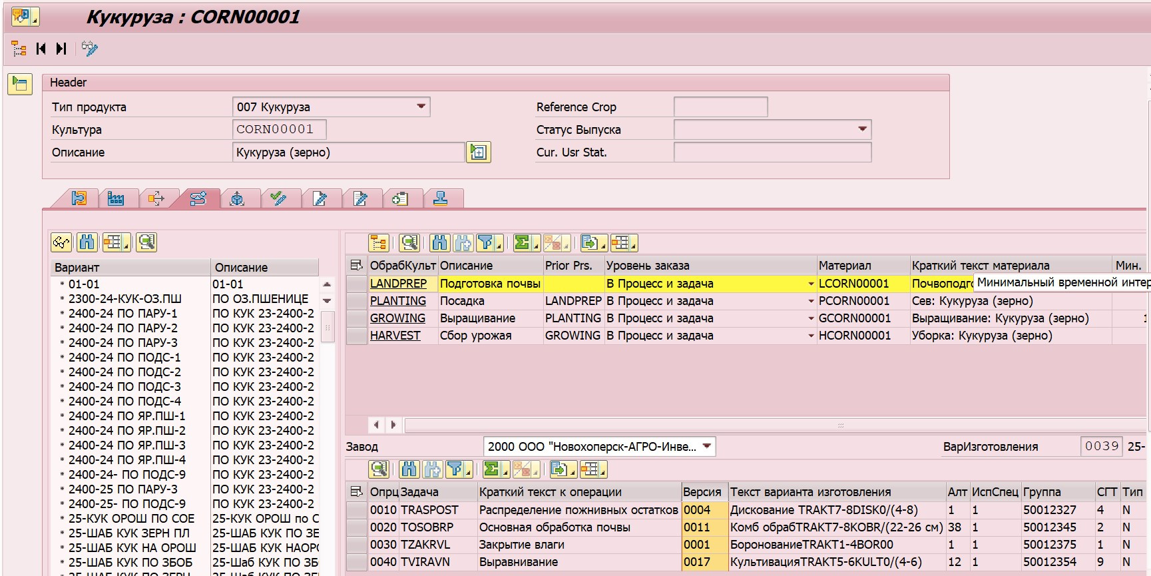The height and width of the screenshot is (576, 1151).
Task: Click the Материал column header
Action: pyautogui.click(x=862, y=266)
